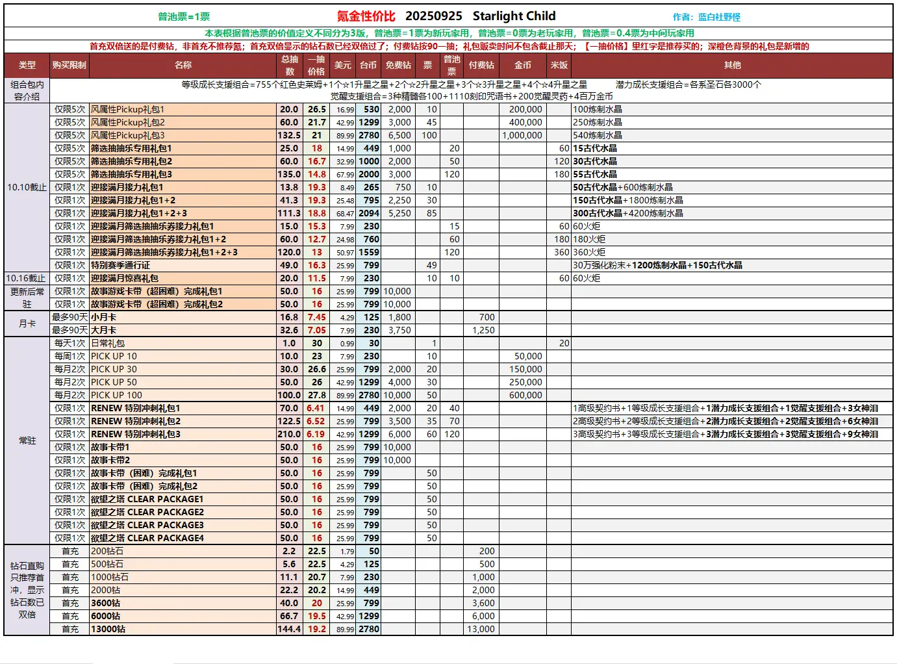Click the 'RENEW 特别冲刺礼包3' cell
The width and height of the screenshot is (897, 664).
[x=136, y=434]
